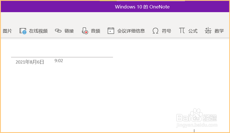Click the audio recording microphone icon
Image resolution: width=230 pixels, height=133 pixels.
[x=85, y=31]
